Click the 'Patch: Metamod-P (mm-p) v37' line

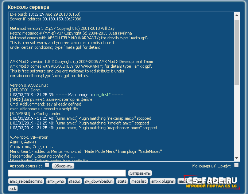[71, 33]
